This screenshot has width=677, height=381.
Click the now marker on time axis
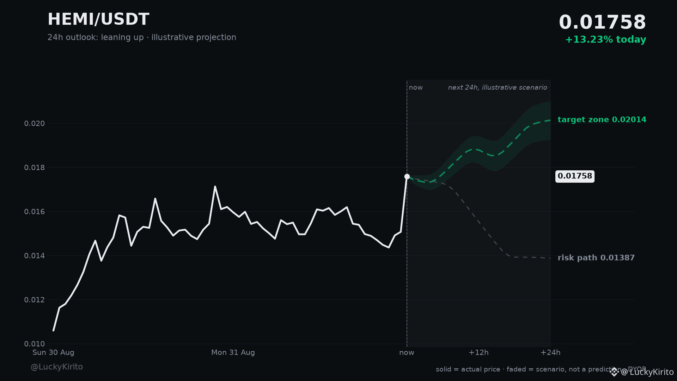tap(407, 352)
